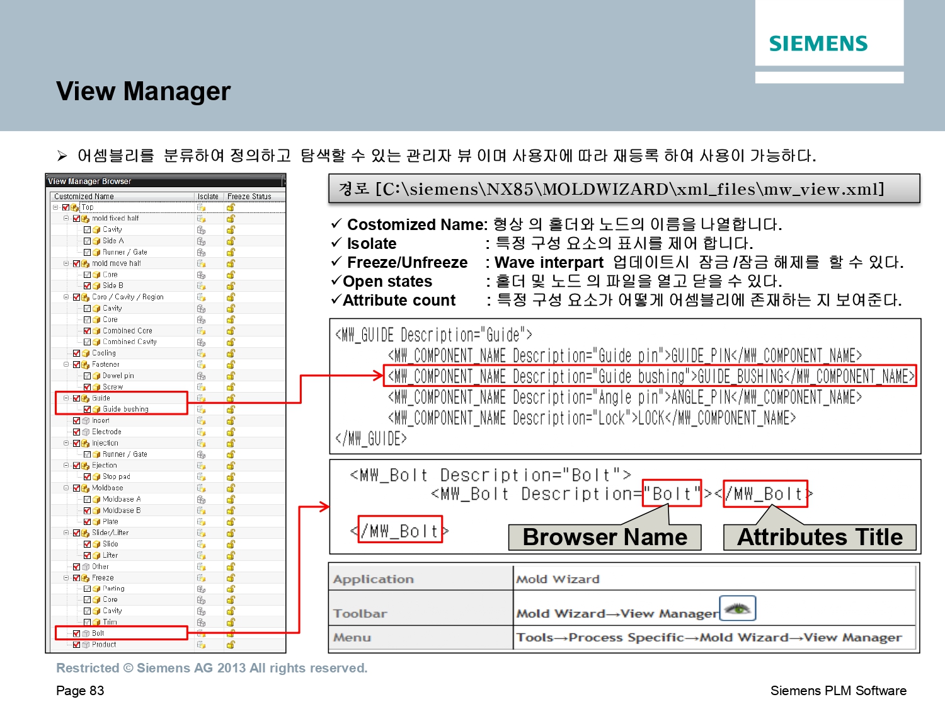Click the Isolate icon for Cooling
Screen dimensions: 945x709
tap(201, 353)
